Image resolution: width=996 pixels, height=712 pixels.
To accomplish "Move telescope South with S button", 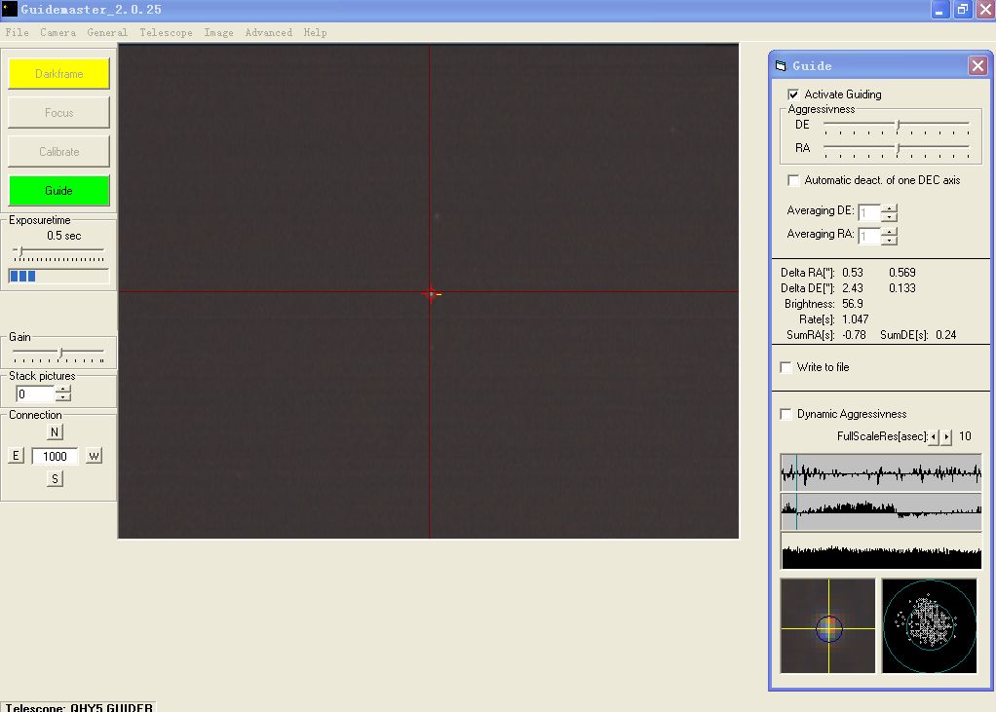I will point(55,479).
